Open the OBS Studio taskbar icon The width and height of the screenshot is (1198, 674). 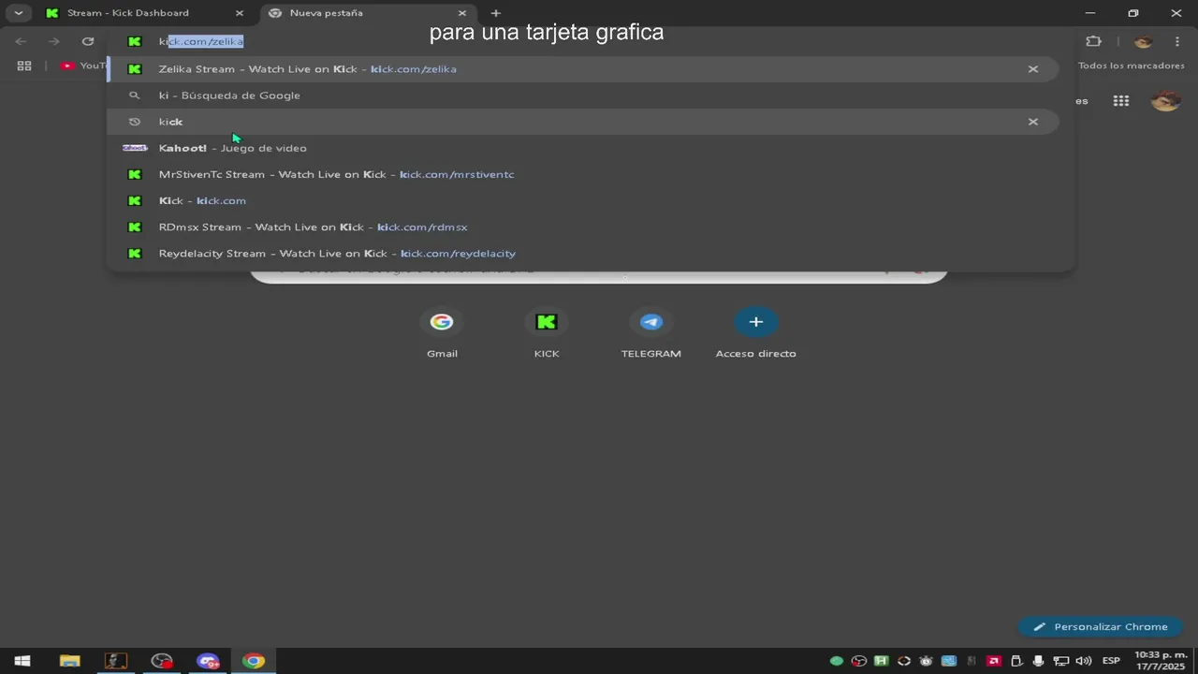tap(162, 661)
